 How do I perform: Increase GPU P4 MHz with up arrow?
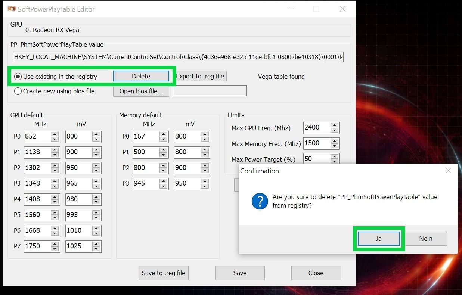(x=55, y=197)
